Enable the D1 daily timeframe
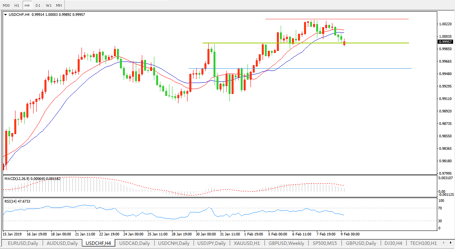The width and height of the screenshot is (455, 249). pyautogui.click(x=38, y=6)
